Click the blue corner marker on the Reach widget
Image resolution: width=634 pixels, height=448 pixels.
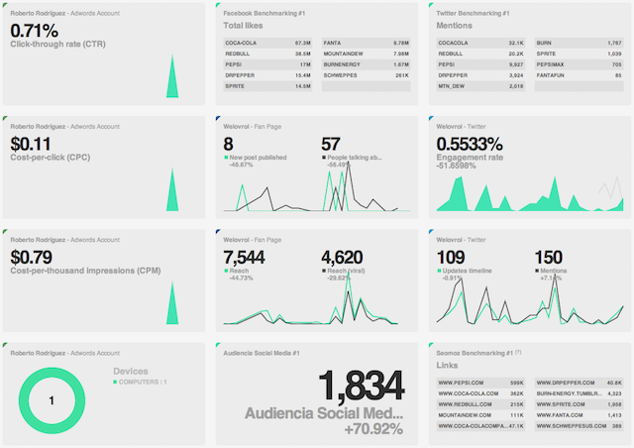[218, 232]
